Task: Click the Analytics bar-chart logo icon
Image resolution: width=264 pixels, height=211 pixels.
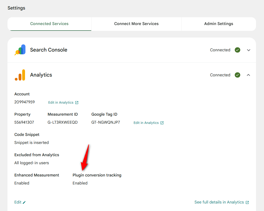Action: coord(20,75)
